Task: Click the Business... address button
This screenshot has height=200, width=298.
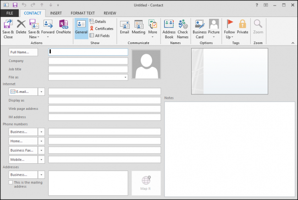Action: pyautogui.click(x=23, y=175)
